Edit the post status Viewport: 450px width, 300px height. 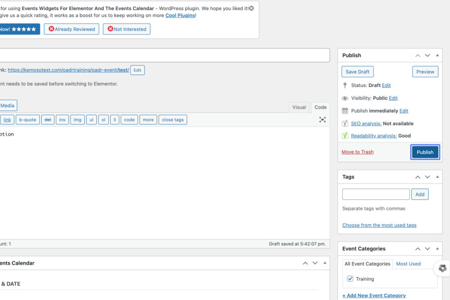click(386, 85)
